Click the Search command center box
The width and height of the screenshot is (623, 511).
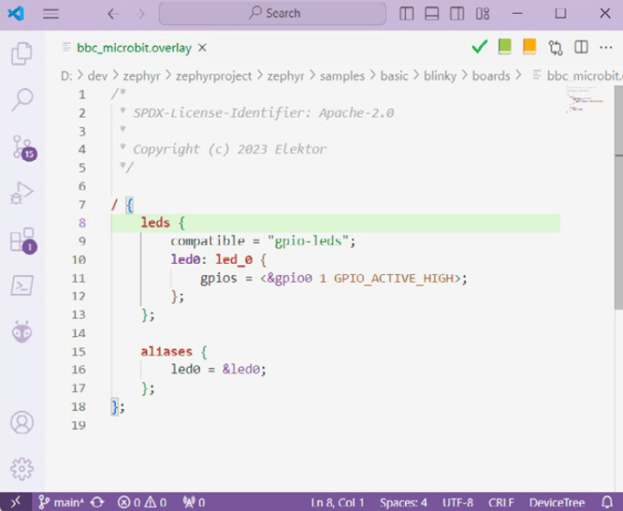273,14
